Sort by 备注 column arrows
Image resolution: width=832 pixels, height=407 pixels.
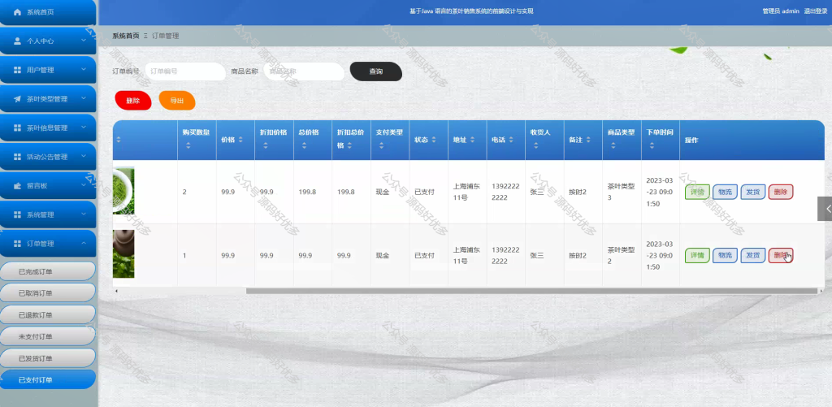[x=588, y=140]
